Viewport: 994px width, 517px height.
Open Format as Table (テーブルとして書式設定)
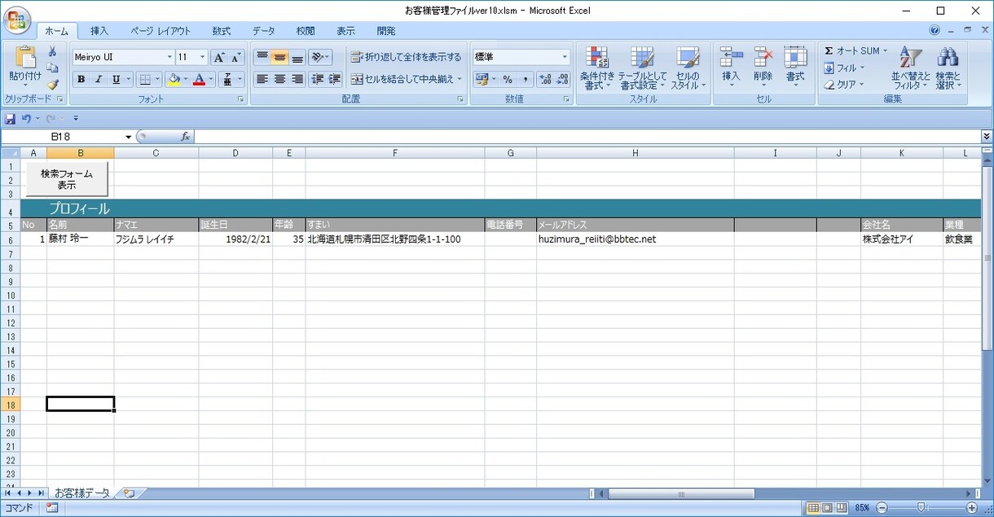tap(642, 68)
